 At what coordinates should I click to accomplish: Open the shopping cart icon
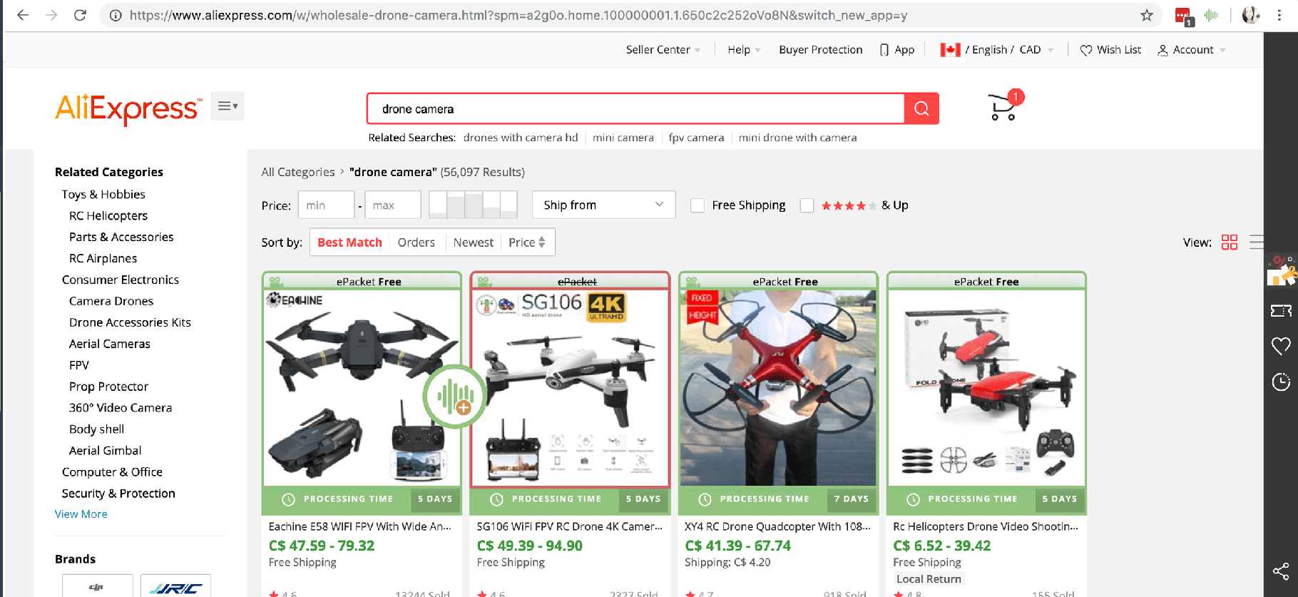tap(1004, 107)
